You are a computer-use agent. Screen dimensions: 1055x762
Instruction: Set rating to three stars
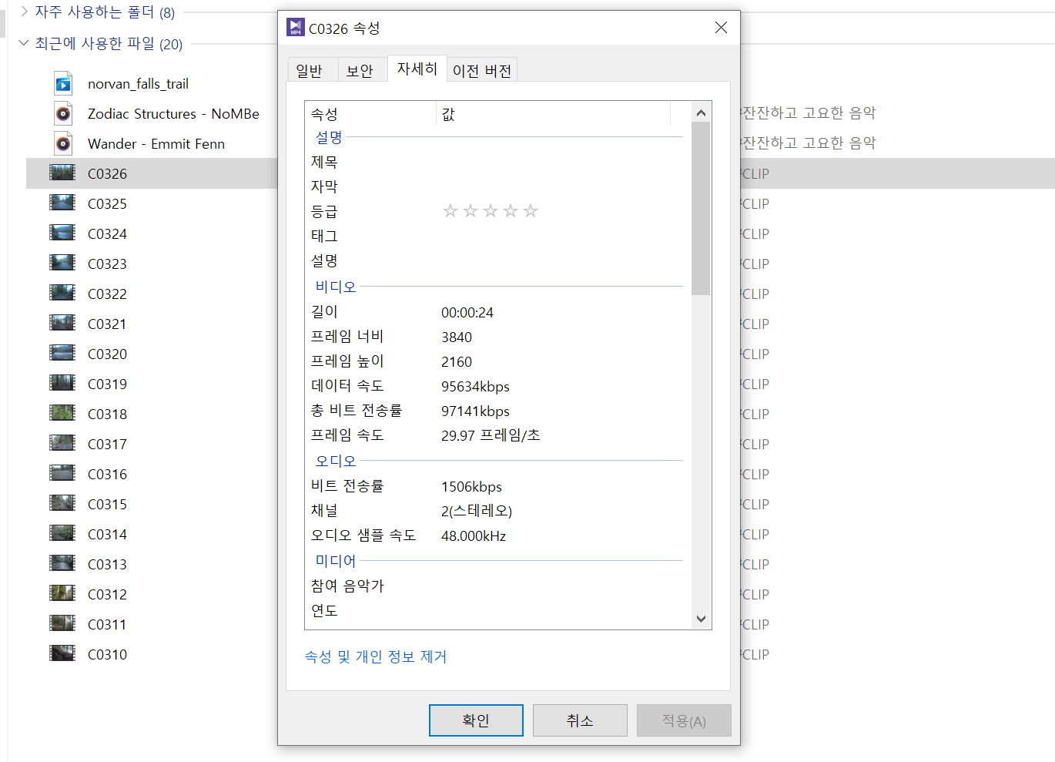491,211
